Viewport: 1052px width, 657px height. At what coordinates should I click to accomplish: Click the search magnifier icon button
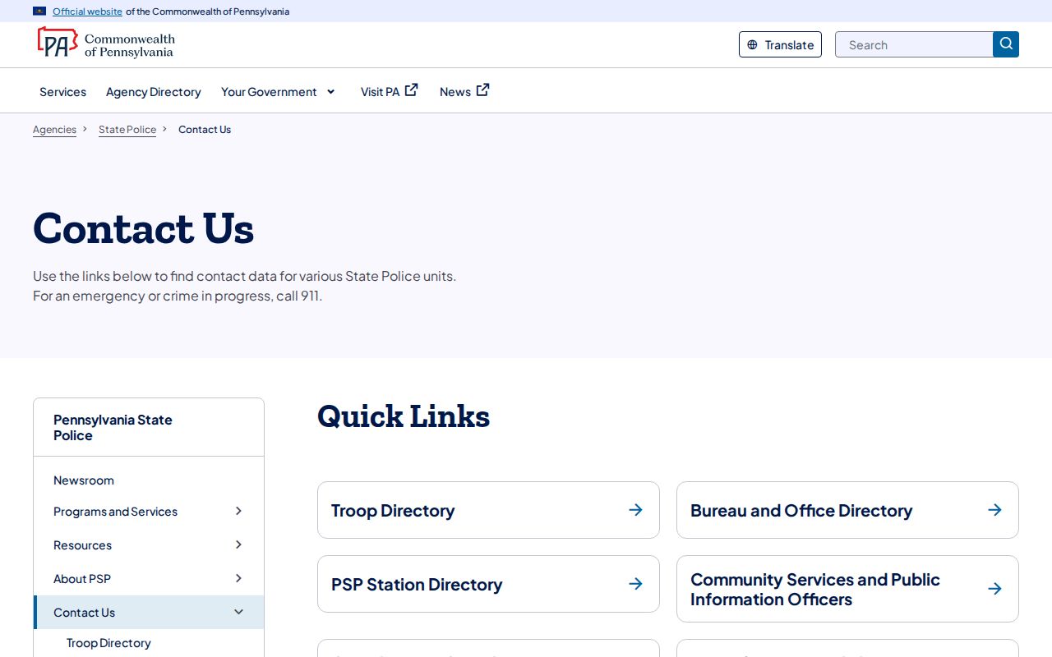pyautogui.click(x=1006, y=44)
